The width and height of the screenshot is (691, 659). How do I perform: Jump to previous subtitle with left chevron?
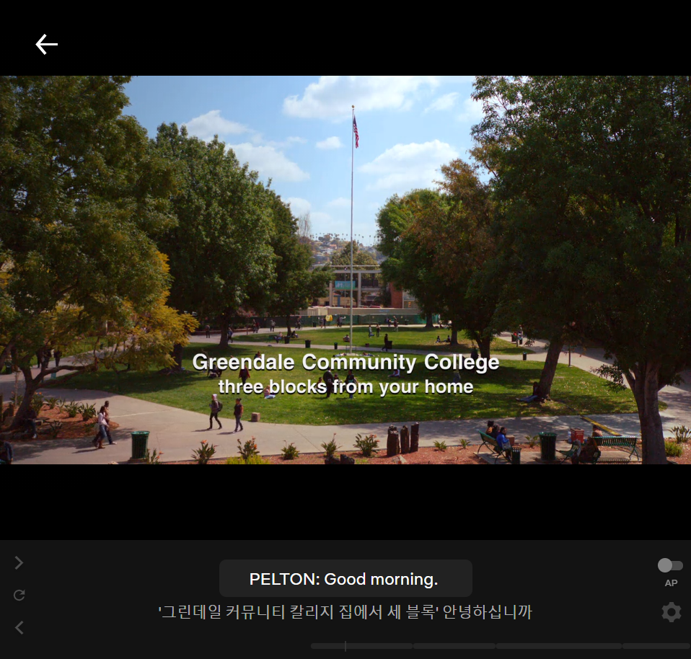(19, 627)
